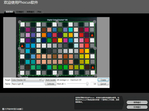Click the 欢迎使用Phocus软件 heading

[21, 2]
